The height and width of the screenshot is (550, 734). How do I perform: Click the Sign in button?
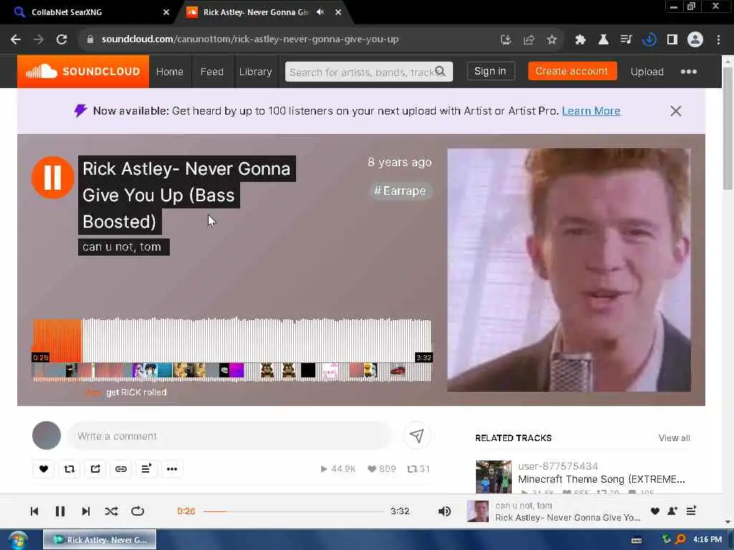tap(490, 71)
